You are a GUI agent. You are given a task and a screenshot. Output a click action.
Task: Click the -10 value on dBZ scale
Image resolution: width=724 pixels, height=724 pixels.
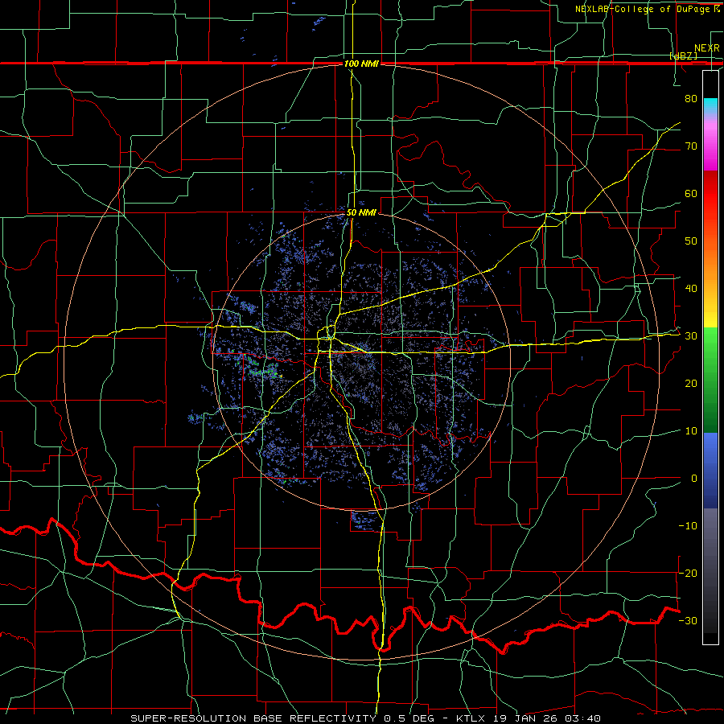point(688,526)
